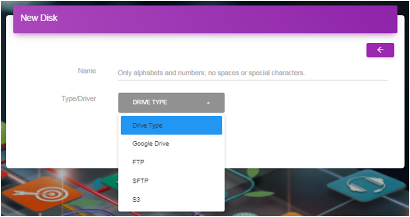Select SFTP from the dropdown list
The height and width of the screenshot is (217, 410).
(171, 181)
